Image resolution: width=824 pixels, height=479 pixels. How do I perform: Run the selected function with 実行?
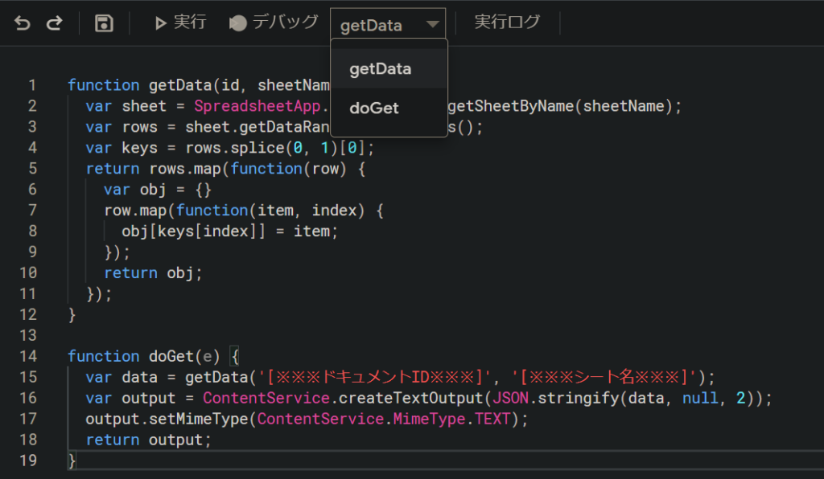[x=180, y=23]
